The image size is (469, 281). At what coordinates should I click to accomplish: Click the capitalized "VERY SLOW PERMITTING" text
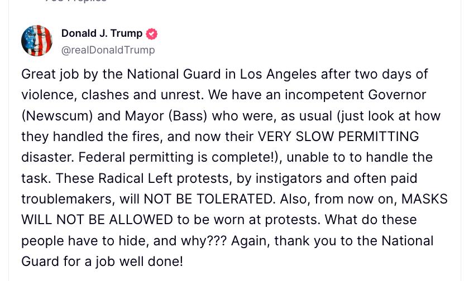pyautogui.click(x=338, y=137)
